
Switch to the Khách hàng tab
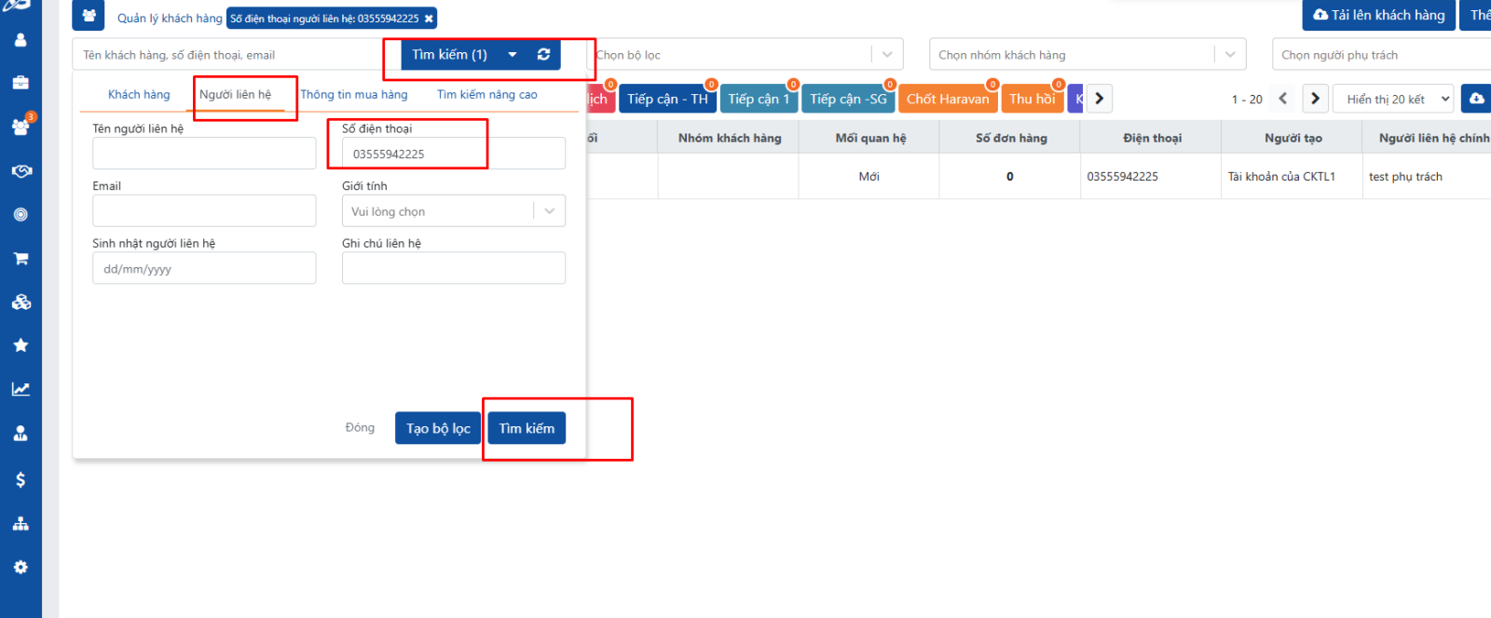pos(139,95)
